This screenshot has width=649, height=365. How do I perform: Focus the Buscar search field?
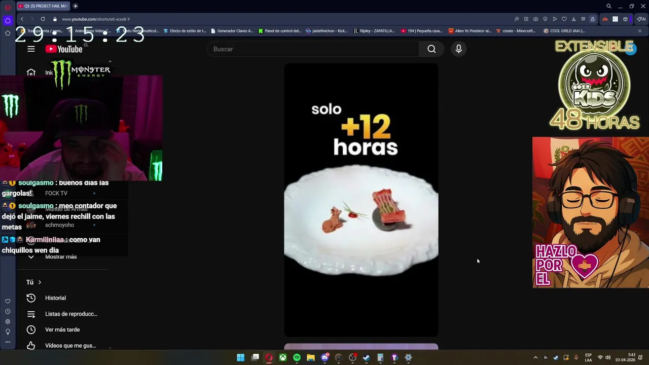(x=313, y=49)
